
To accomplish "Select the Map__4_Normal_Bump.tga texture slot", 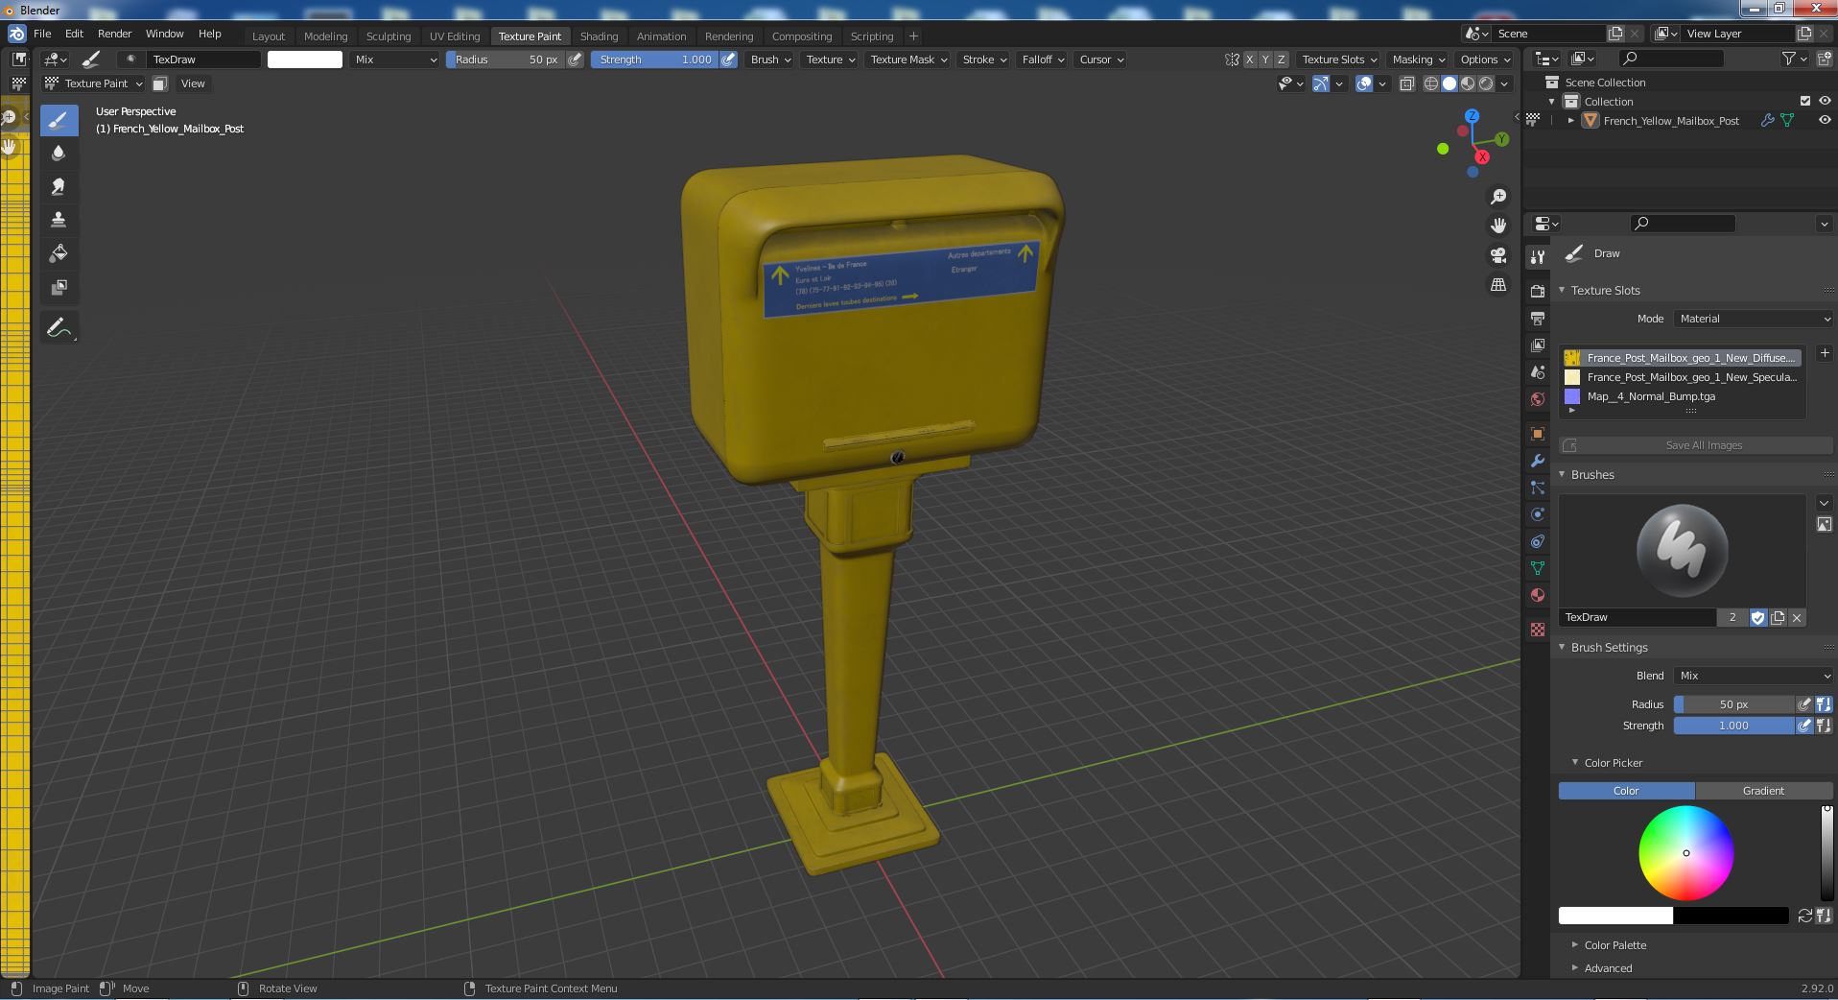I will pos(1682,396).
